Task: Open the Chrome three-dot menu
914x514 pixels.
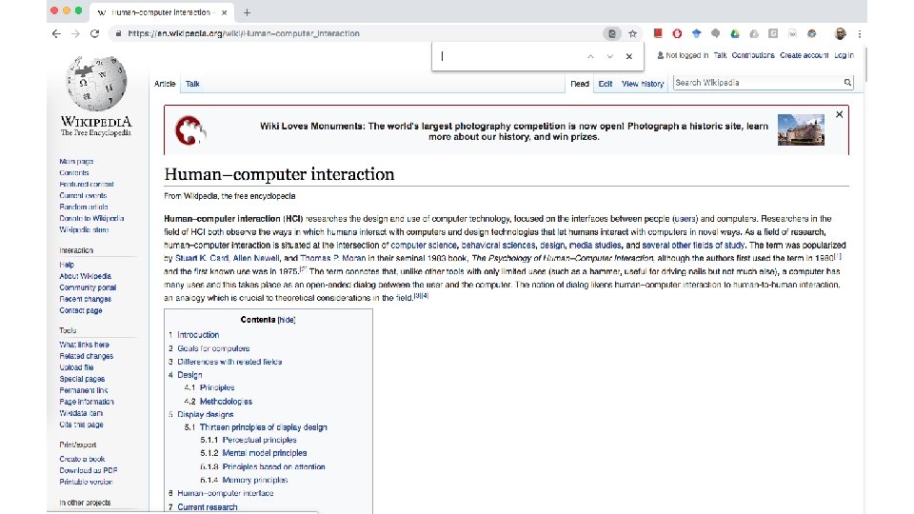Action: 859,34
